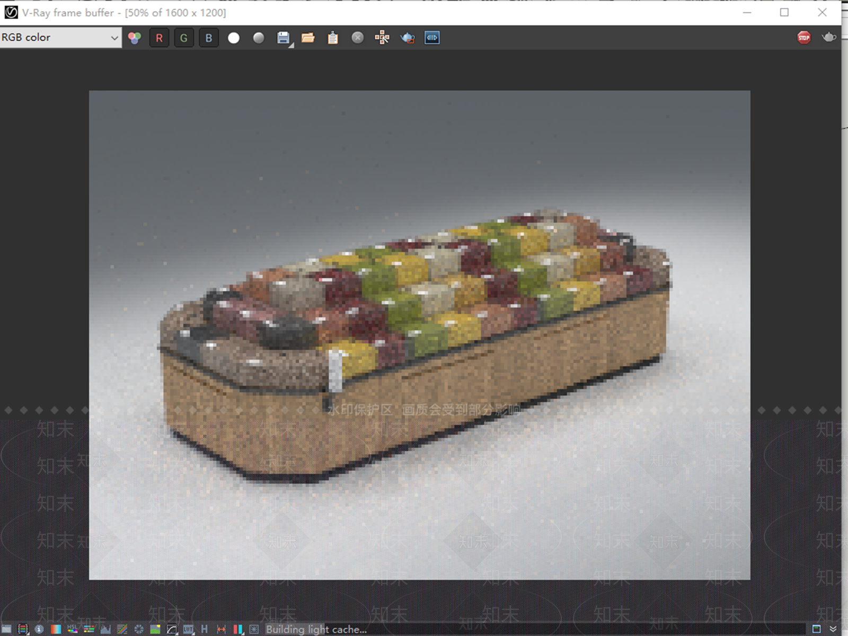The width and height of the screenshot is (848, 636).
Task: Toggle white balance gradient icon
Action: point(56,629)
